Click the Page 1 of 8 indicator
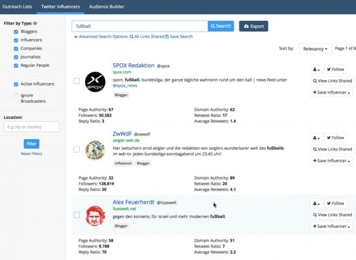The height and width of the screenshot is (260, 356). [345, 48]
